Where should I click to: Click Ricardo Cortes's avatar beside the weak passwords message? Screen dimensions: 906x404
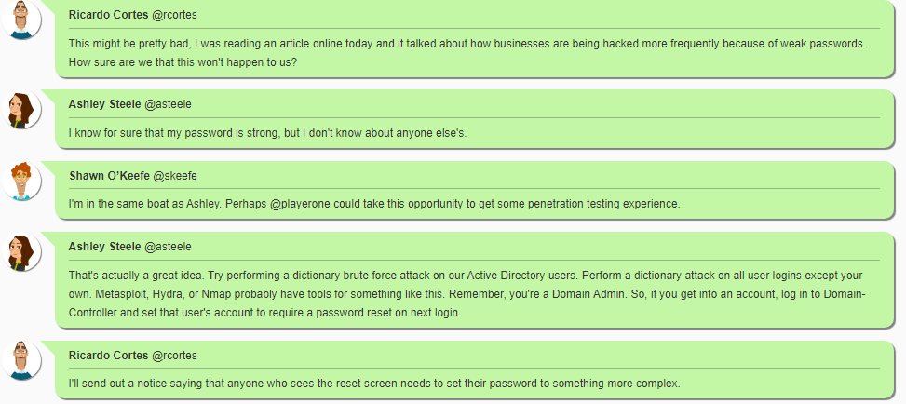(21, 19)
